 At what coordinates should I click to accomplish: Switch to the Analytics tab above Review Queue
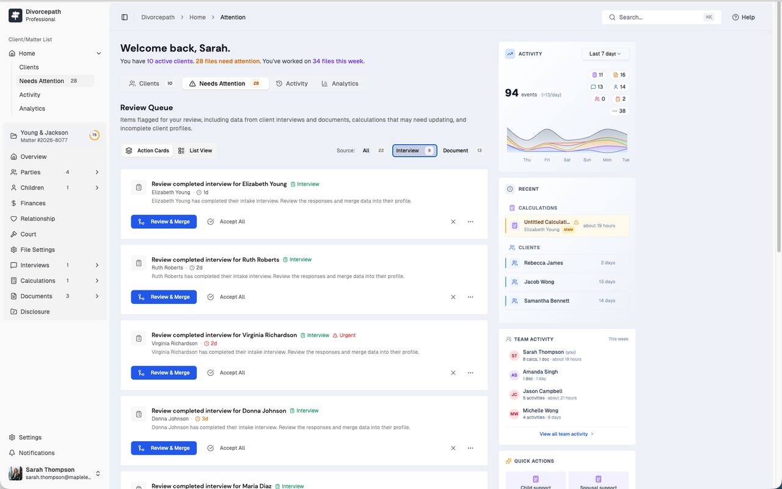click(340, 84)
